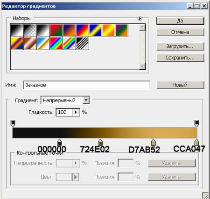Choose the red-to-green gradient preset
The width and height of the screenshot is (210, 199).
click(x=56, y=30)
